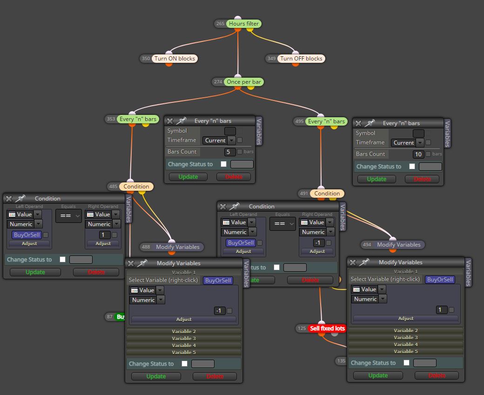The height and width of the screenshot is (395, 484).
Task: Click the status color field in Bars Count 10 panel
Action: [430, 167]
